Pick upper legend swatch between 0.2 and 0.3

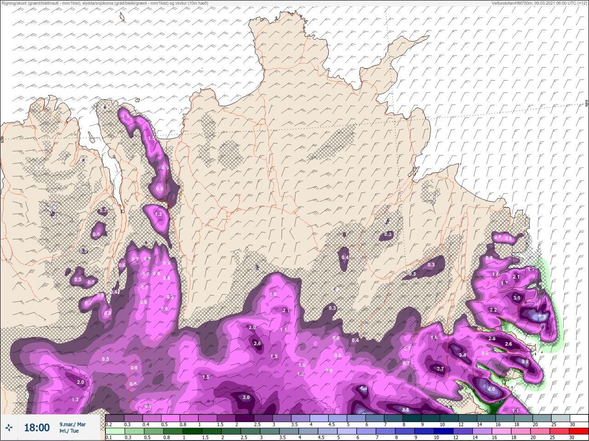(x=115, y=418)
